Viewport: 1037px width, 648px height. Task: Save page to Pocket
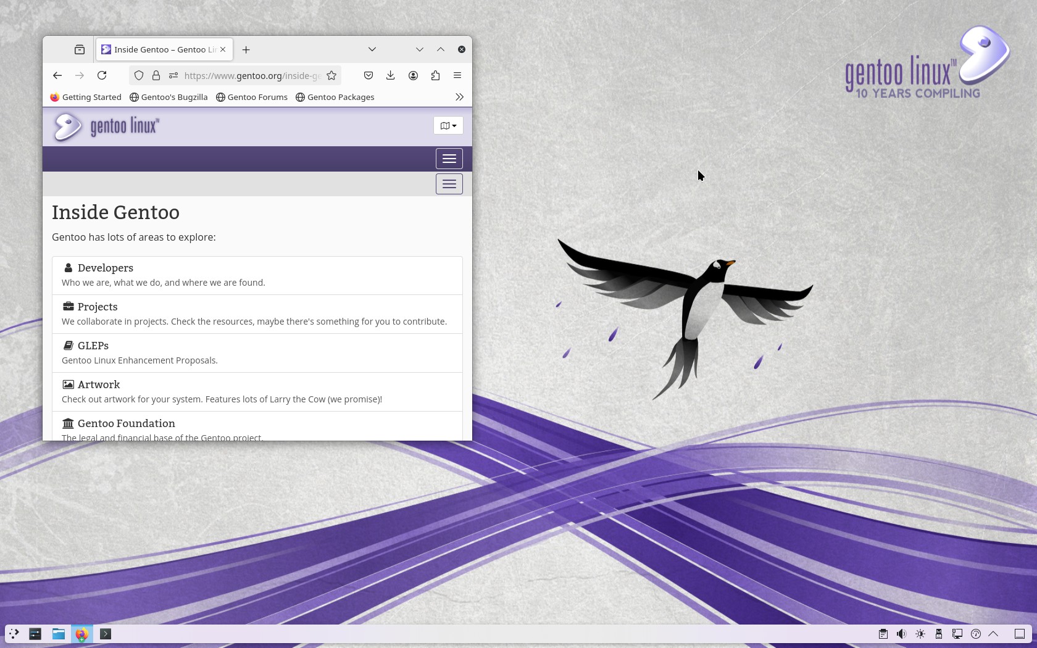tap(369, 75)
